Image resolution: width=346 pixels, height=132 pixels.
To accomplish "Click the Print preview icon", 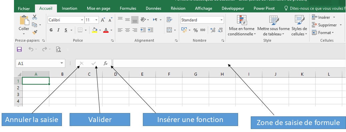I will pyautogui.click(x=58, y=49).
